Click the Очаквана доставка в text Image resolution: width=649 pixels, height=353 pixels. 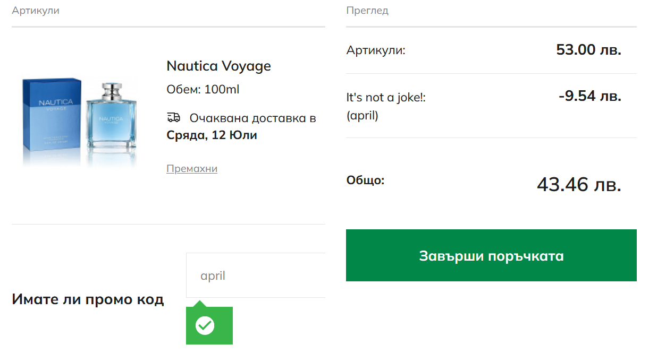(252, 118)
